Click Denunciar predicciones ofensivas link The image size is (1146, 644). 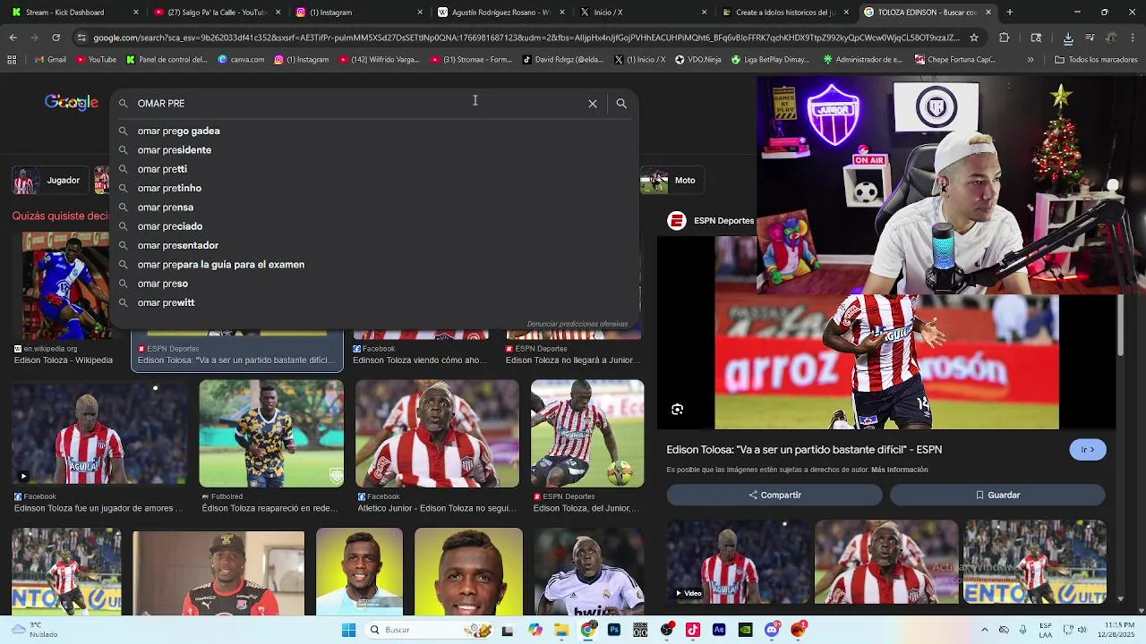577,324
